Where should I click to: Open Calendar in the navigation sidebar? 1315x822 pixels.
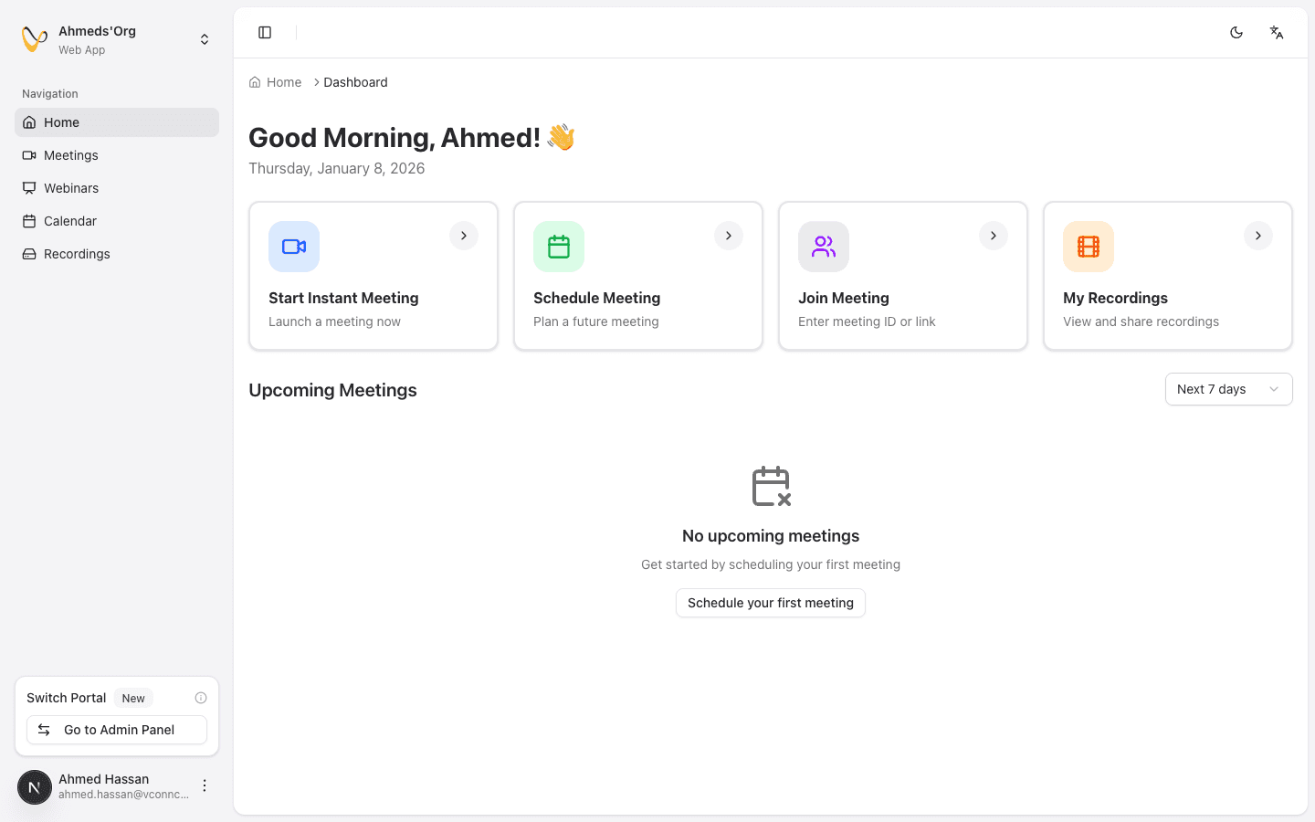pyautogui.click(x=117, y=221)
